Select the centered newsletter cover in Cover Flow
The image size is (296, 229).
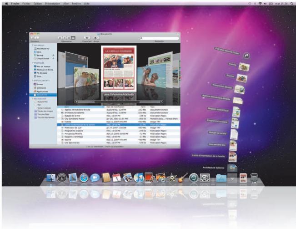tap(119, 69)
